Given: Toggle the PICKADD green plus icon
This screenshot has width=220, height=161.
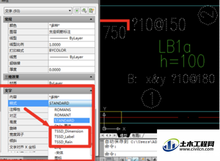Looking at the screenshot, I should pyautogui.click(x=77, y=11).
